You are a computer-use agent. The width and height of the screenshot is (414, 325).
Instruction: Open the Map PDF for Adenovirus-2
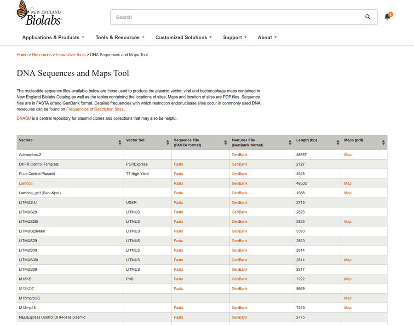click(x=348, y=155)
